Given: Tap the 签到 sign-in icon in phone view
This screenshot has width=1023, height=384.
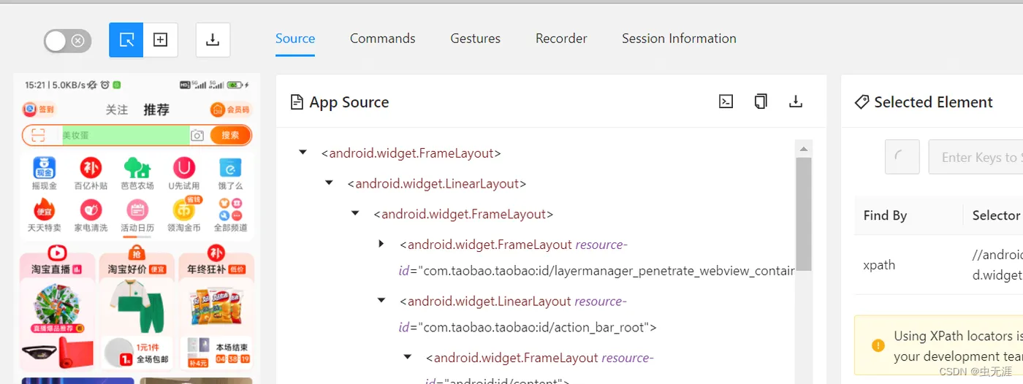Looking at the screenshot, I should 39,110.
